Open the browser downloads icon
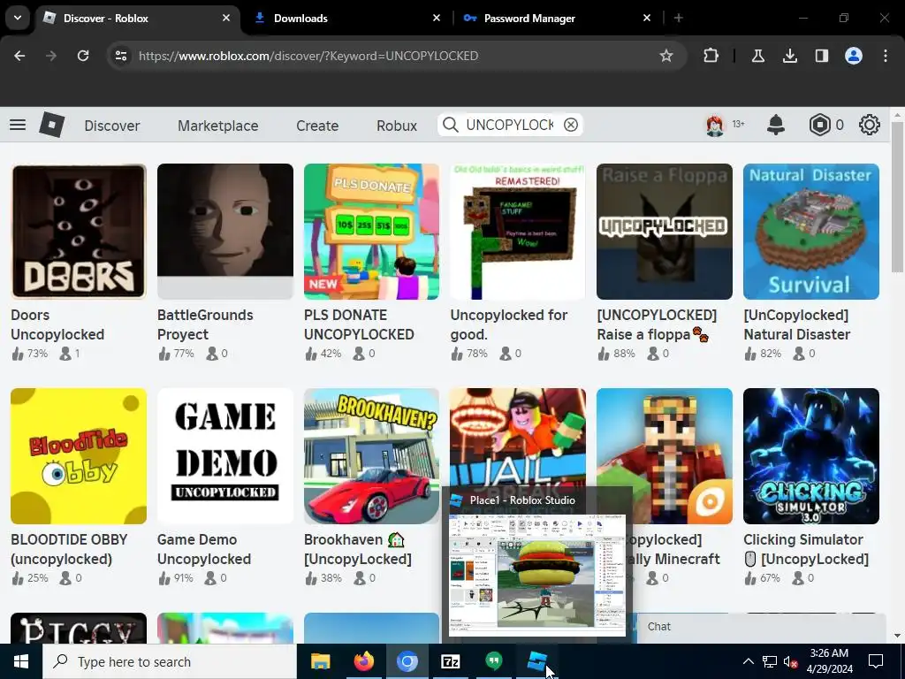Screen dimensions: 905x679 point(789,56)
